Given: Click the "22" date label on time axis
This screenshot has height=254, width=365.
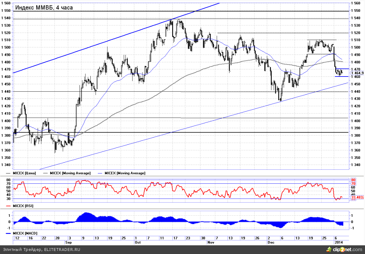Looking at the screenshot, I should coord(44,238).
